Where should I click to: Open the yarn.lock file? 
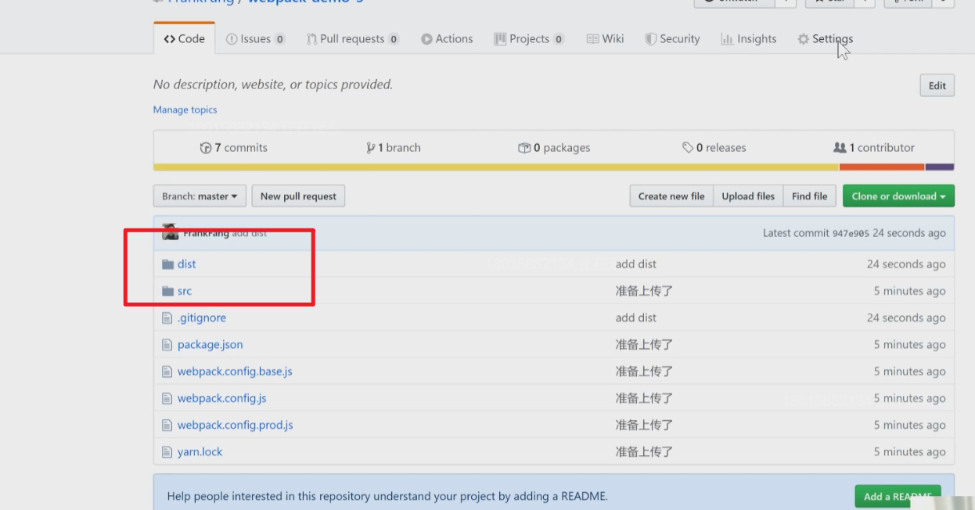200,452
